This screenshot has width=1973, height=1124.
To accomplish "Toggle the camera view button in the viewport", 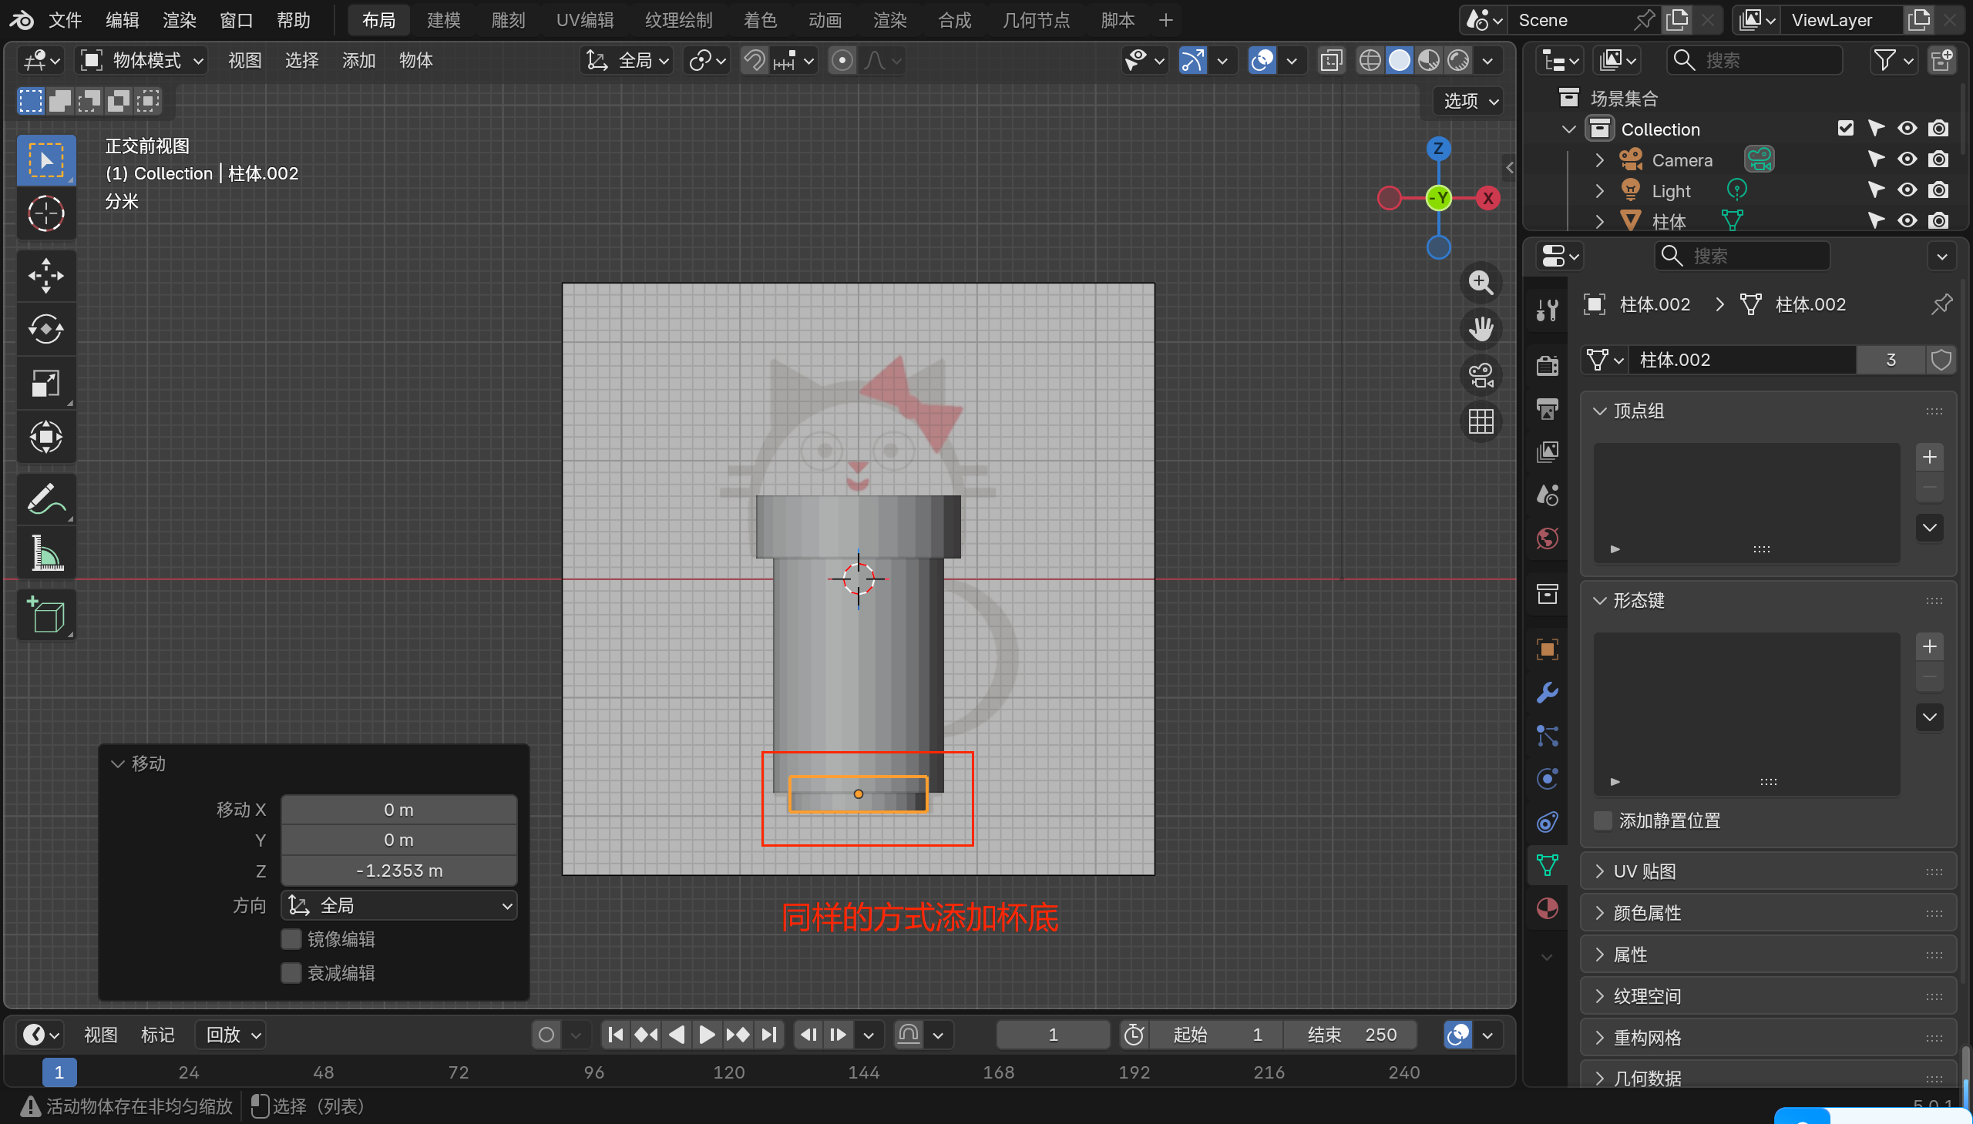I will (1481, 376).
